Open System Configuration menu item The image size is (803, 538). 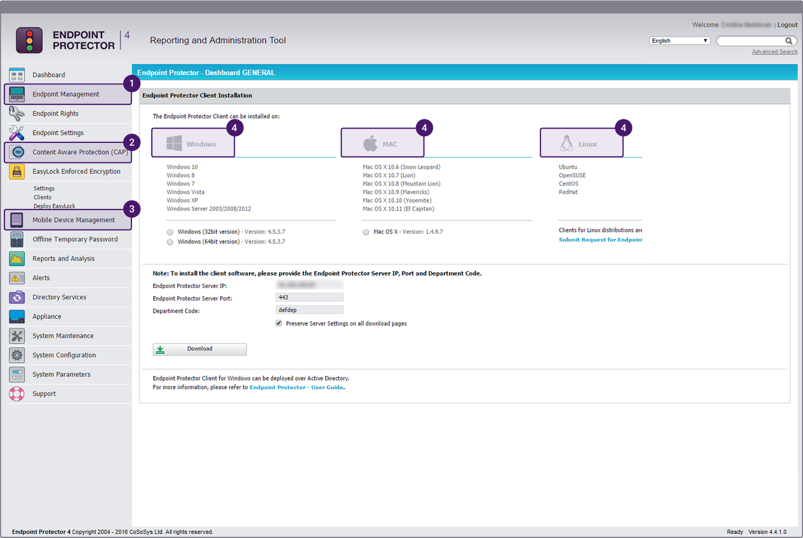(64, 355)
